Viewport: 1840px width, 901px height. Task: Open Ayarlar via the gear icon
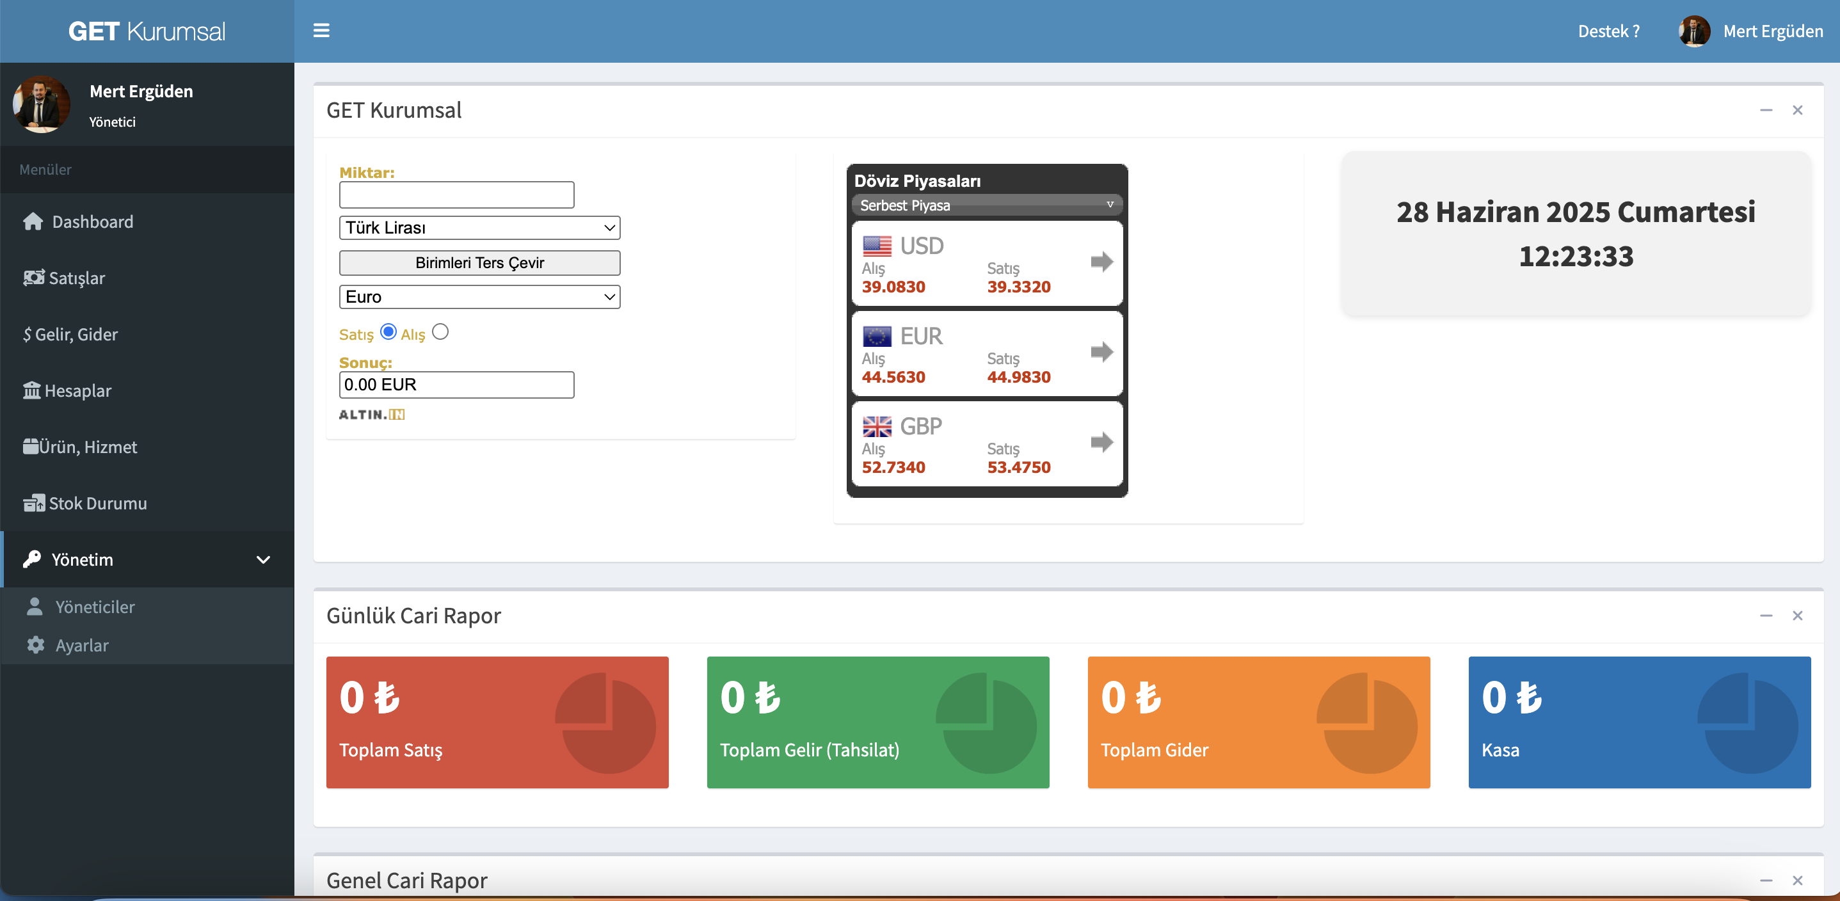(35, 644)
